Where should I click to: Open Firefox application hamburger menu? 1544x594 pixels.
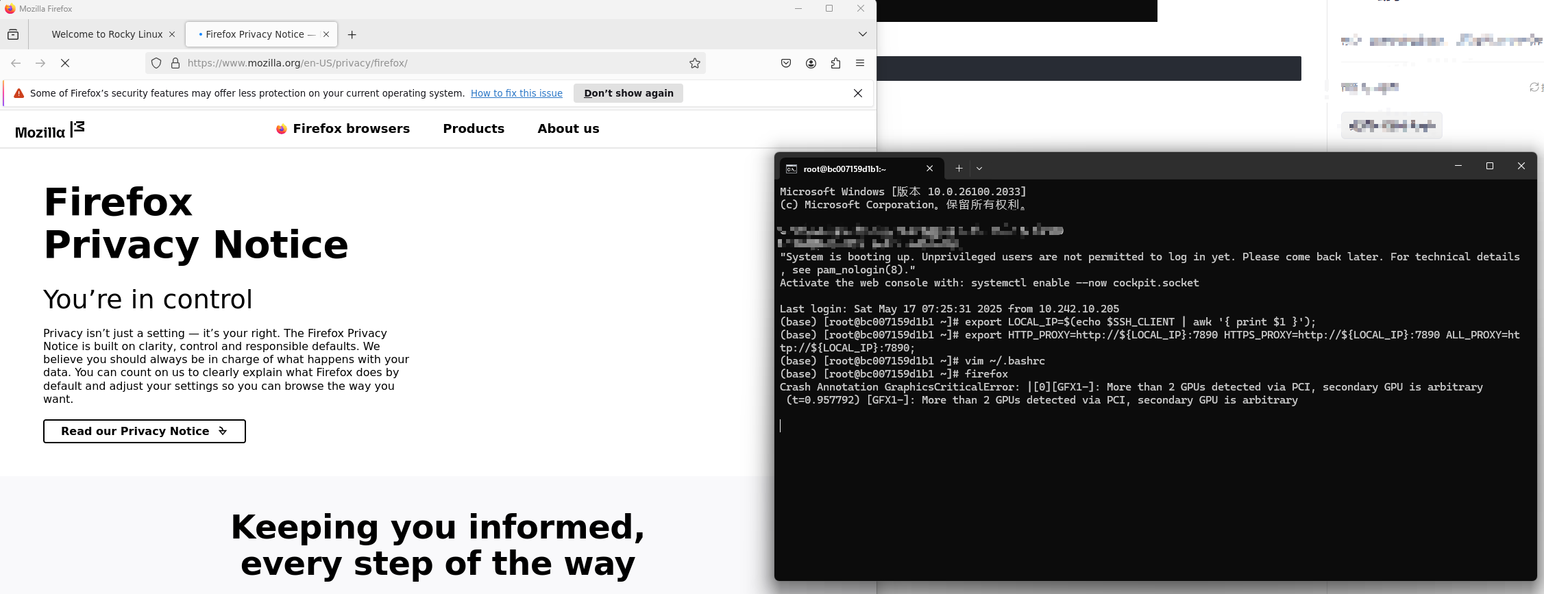860,63
